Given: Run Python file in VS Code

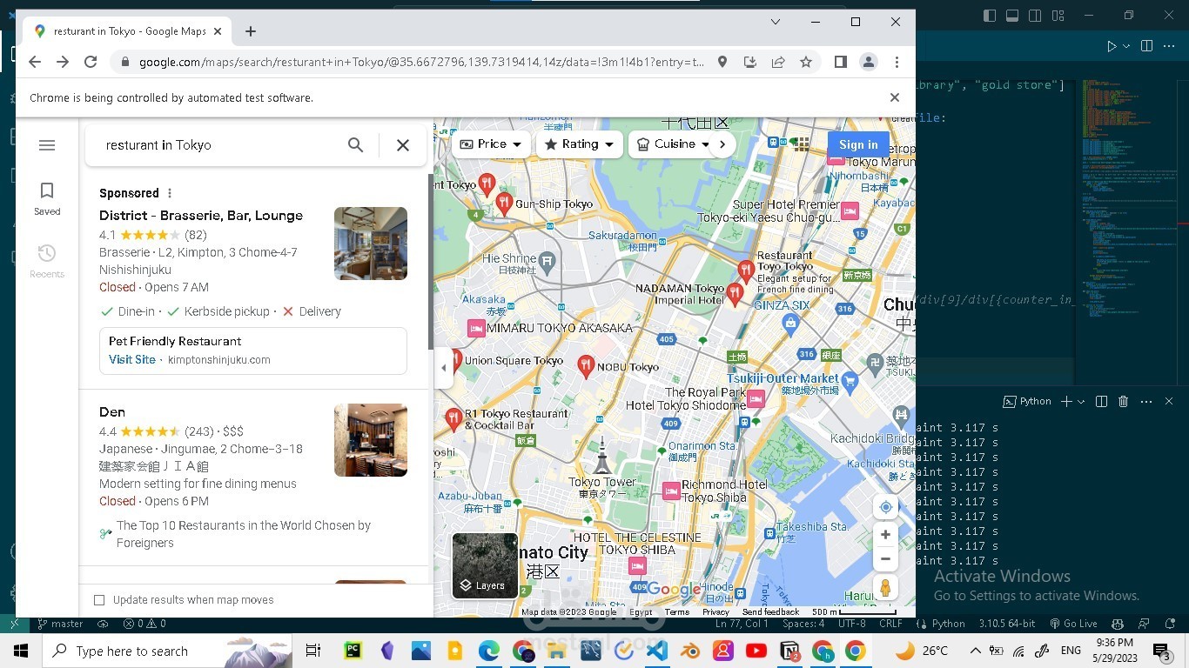Looking at the screenshot, I should (1112, 46).
